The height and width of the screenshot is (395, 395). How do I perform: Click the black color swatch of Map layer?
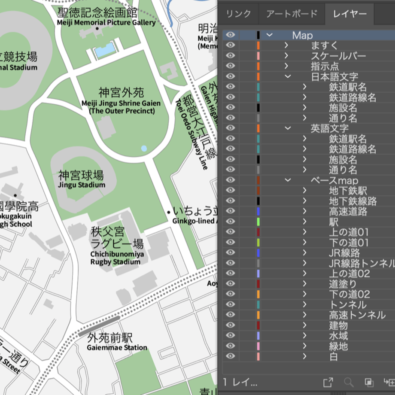[x=258, y=35]
